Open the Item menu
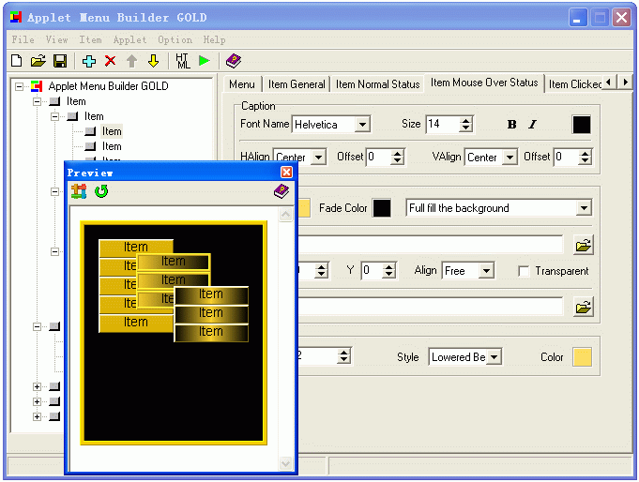This screenshot has width=639, height=482. [90, 40]
